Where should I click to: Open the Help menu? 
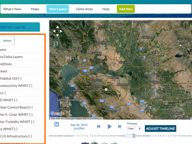(106, 9)
